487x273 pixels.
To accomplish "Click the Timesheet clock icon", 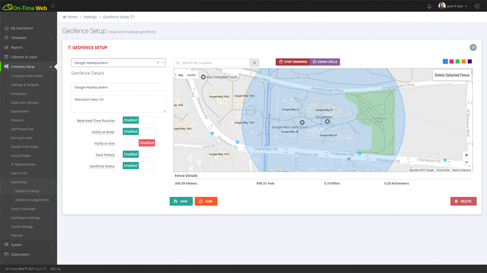I will click(x=6, y=38).
